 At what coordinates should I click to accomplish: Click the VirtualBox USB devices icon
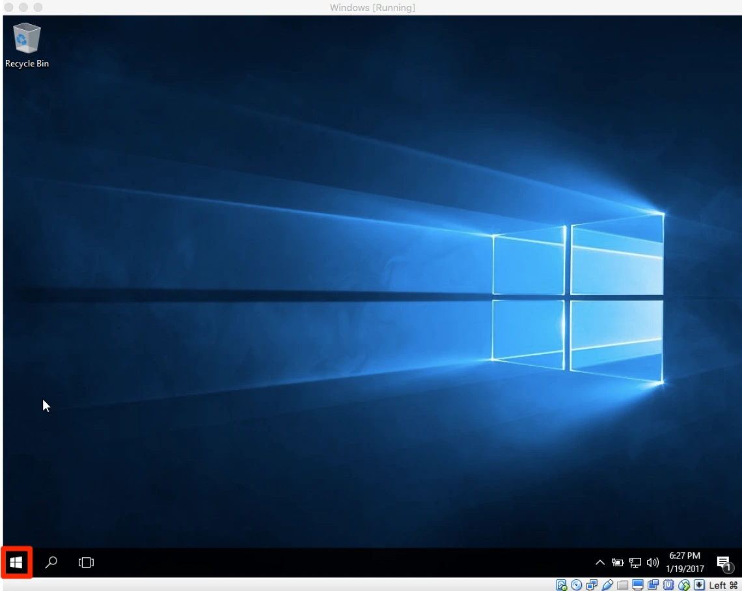pos(608,585)
